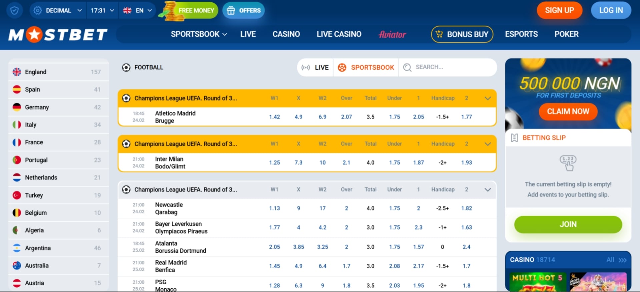
Task: Click CLAIM NOW on deposit bonus banner
Action: tap(568, 112)
